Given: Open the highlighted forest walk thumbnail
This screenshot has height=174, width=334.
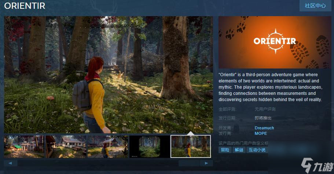Looking at the screenshot, I should pyautogui.click(x=191, y=147).
